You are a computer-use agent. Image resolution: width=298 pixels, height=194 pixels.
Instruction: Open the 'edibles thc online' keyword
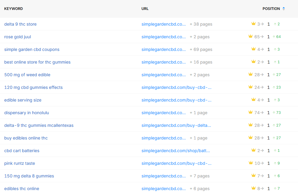[x=22, y=189]
